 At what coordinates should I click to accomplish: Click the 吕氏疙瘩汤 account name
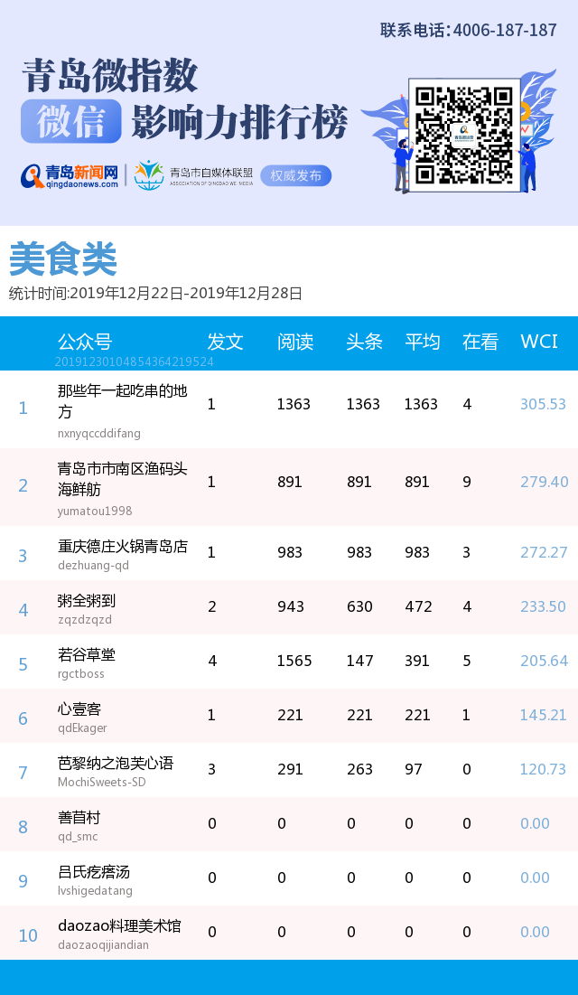point(94,872)
